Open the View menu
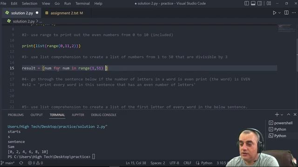Screen dimensions: 298x167 click(x=46, y=3)
